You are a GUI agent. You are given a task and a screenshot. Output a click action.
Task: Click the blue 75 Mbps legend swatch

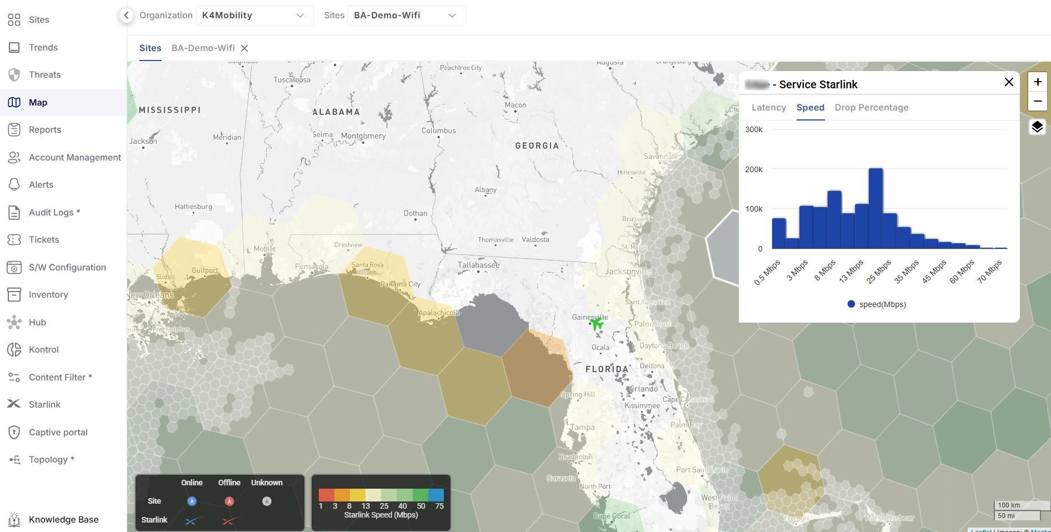[437, 495]
